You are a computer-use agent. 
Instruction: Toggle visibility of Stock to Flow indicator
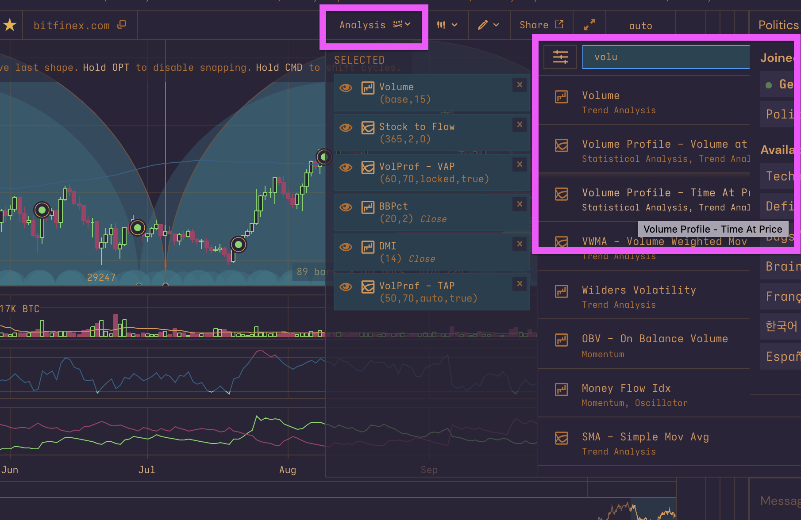(346, 127)
